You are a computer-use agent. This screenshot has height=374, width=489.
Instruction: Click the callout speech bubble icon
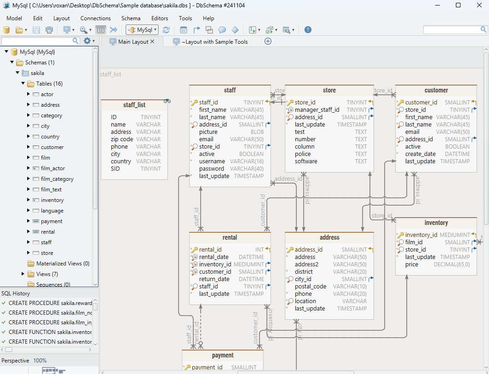pos(222,30)
